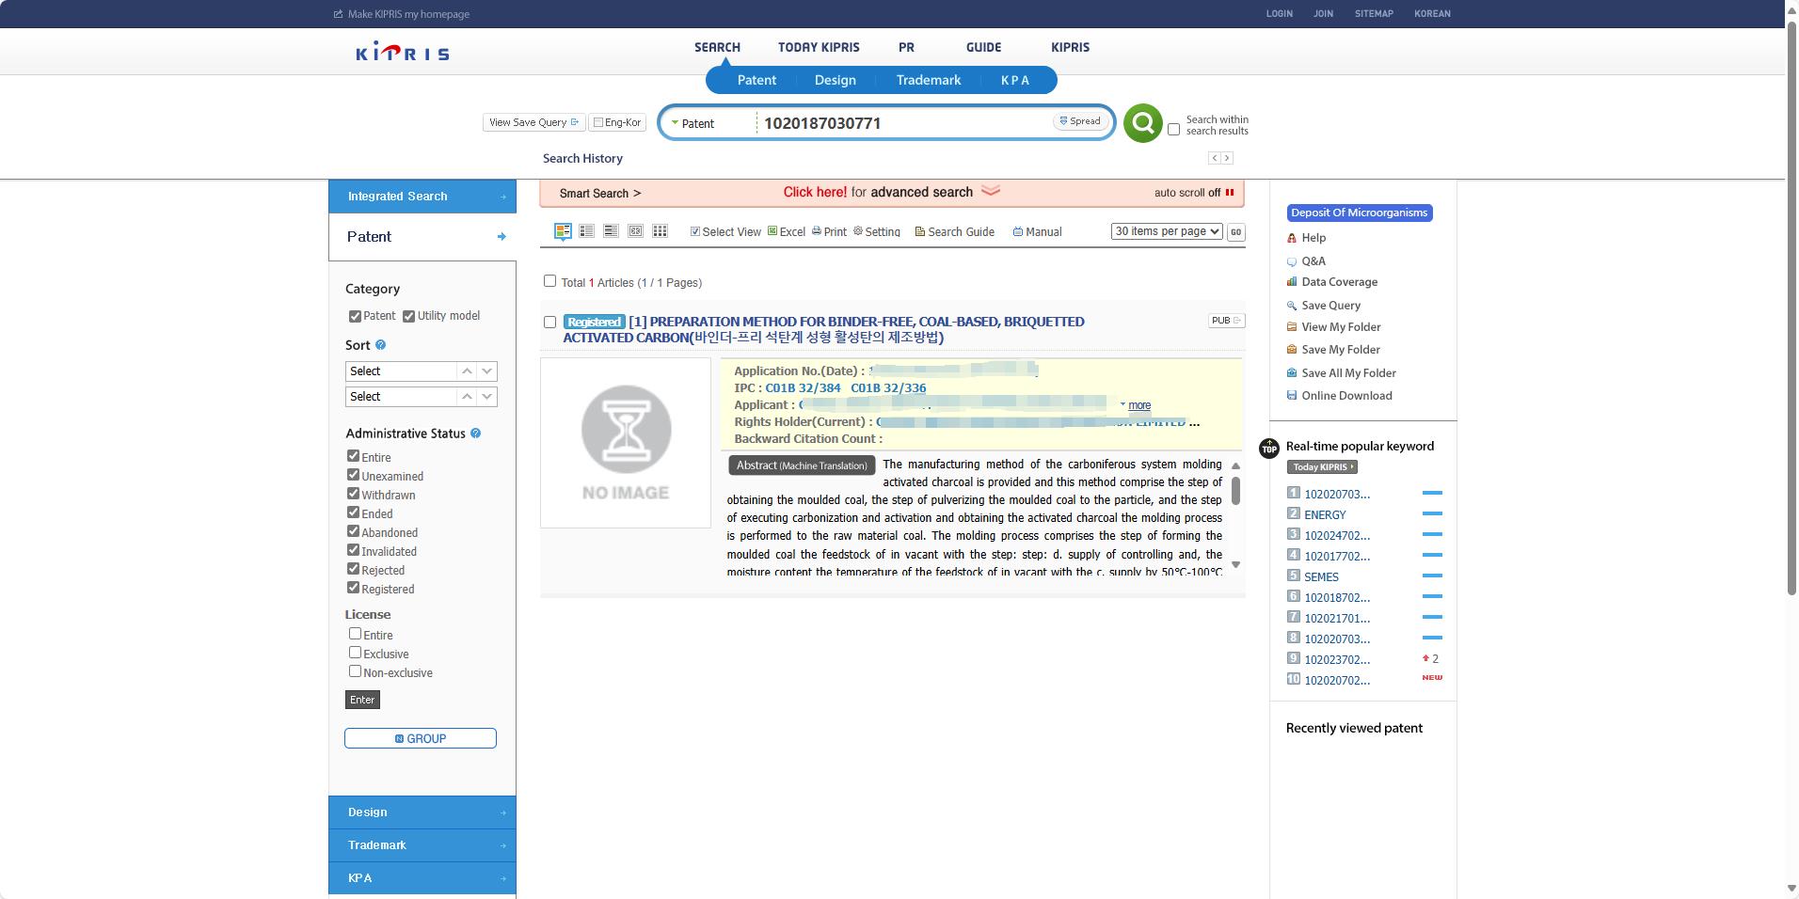
Task: Click the green magnifier search button
Action: coord(1142,123)
